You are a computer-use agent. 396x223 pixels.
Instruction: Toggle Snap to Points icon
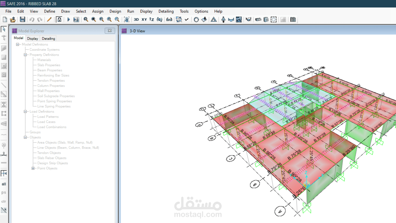(x=4, y=173)
